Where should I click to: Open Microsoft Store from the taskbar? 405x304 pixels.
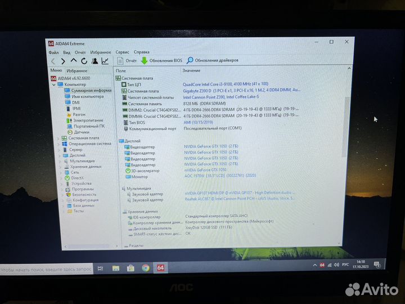(130, 269)
